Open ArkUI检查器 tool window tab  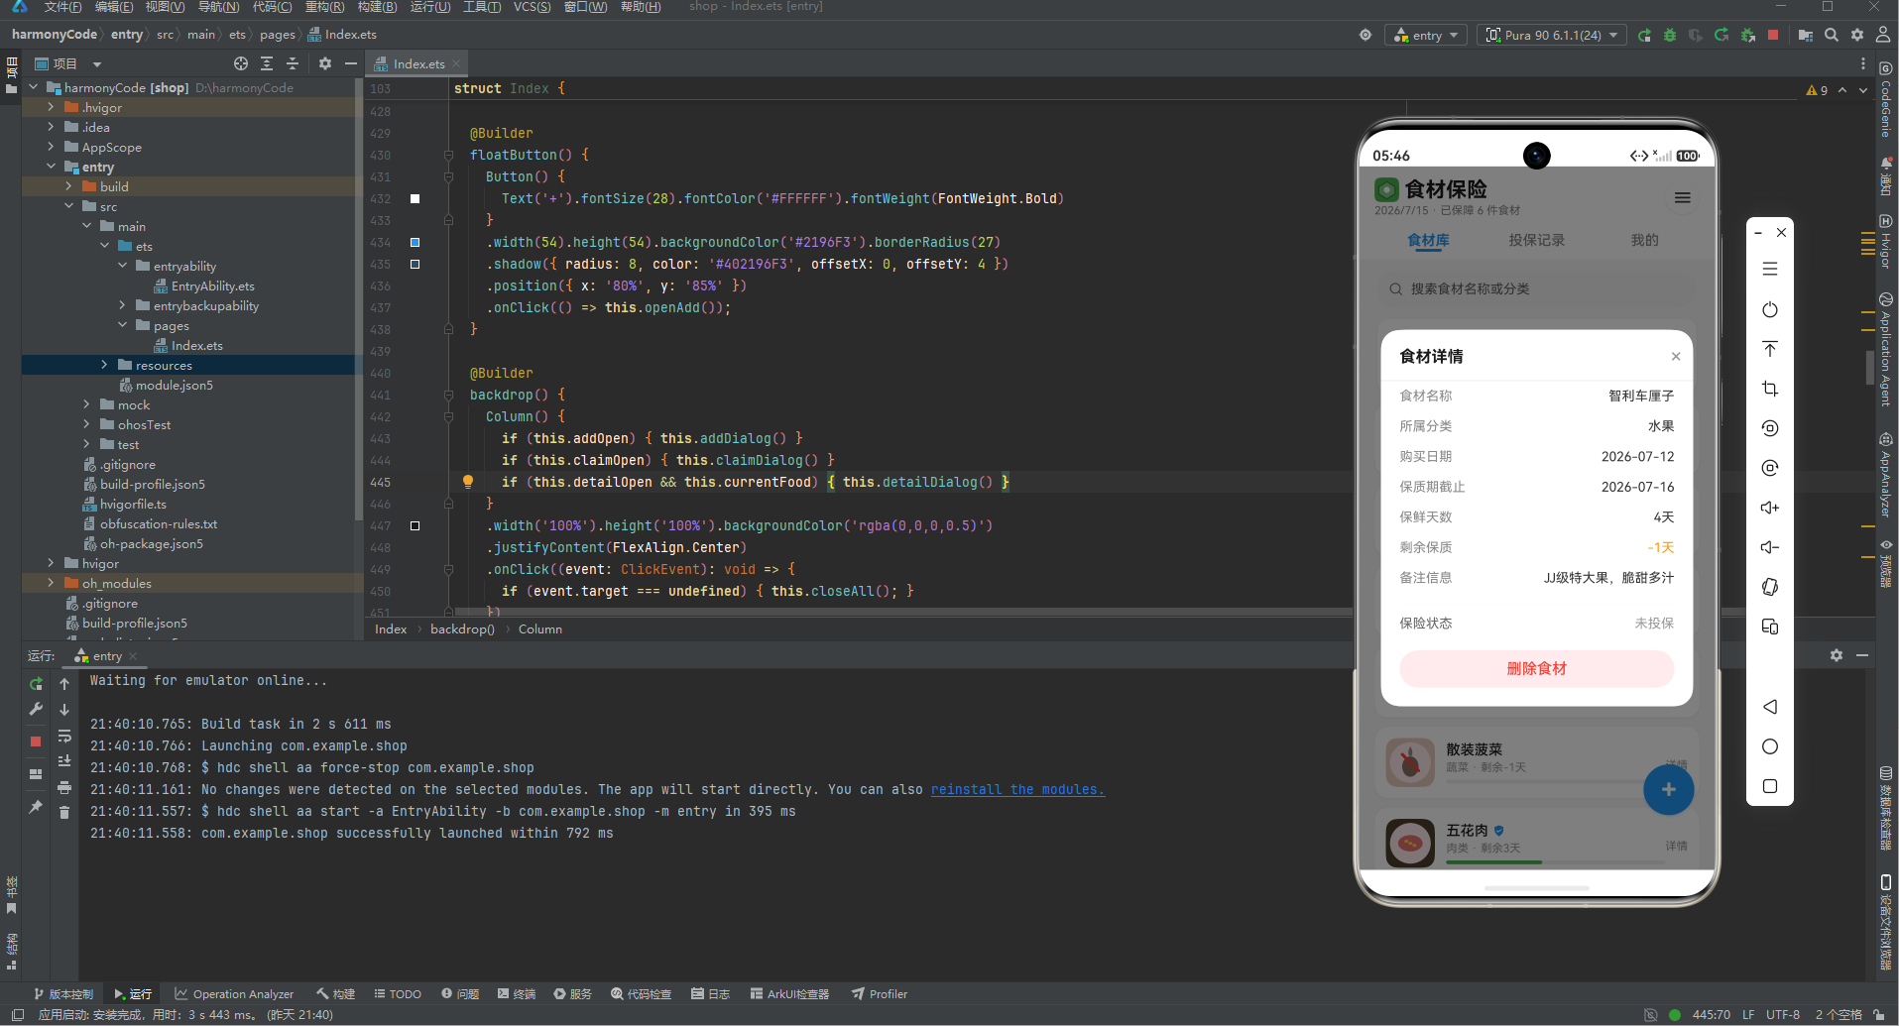[x=789, y=994]
